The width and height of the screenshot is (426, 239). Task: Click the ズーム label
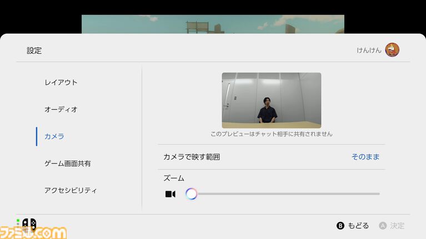coord(174,178)
